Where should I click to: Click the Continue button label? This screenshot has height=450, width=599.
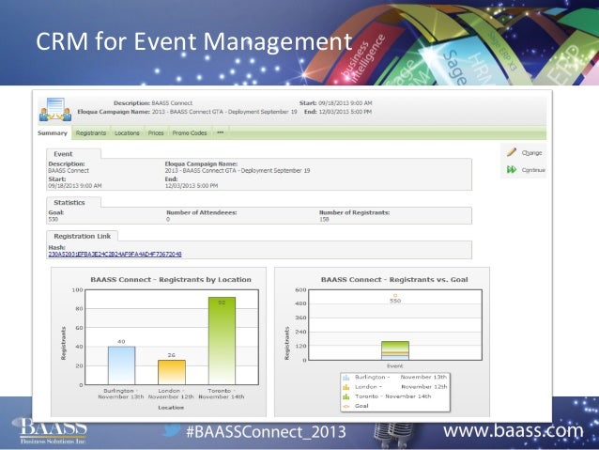coord(533,170)
